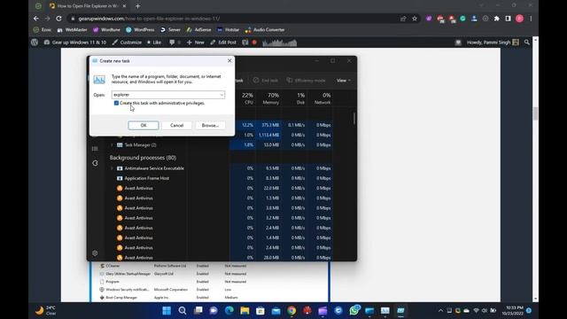The height and width of the screenshot is (319, 567).
Task: Open Task Manager settings gear icon
Action: 95,253
